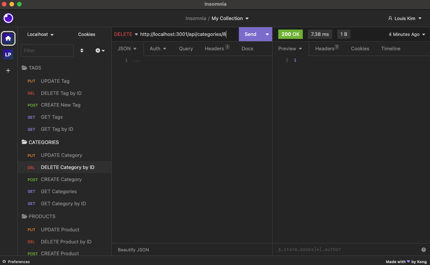The width and height of the screenshot is (430, 265).
Task: Open the response Cookies tab
Action: [360, 48]
